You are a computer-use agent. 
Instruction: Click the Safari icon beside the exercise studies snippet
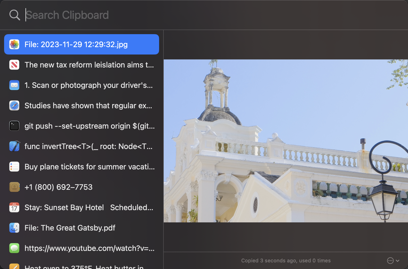tap(14, 105)
